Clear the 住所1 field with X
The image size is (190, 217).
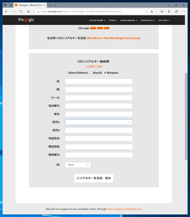point(129,122)
